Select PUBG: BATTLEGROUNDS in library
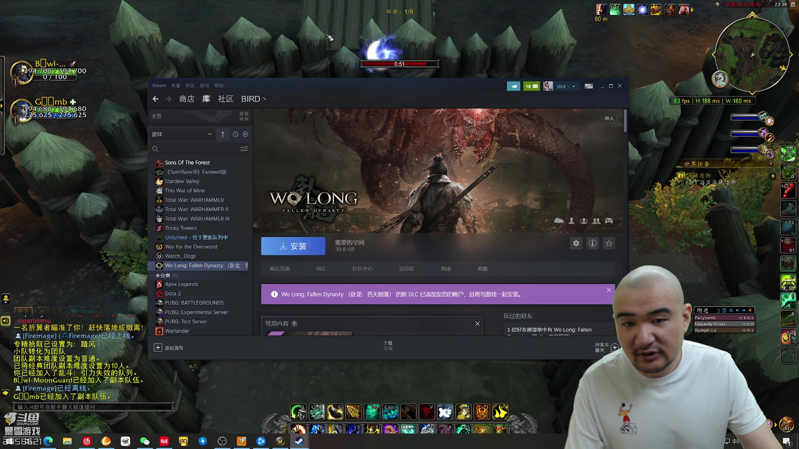Viewport: 799px width, 449px height. [194, 303]
